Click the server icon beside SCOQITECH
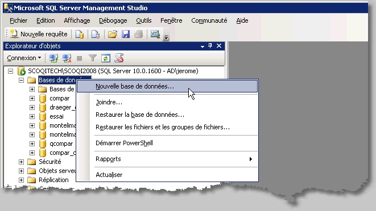The image size is (376, 211). pyautogui.click(x=22, y=71)
